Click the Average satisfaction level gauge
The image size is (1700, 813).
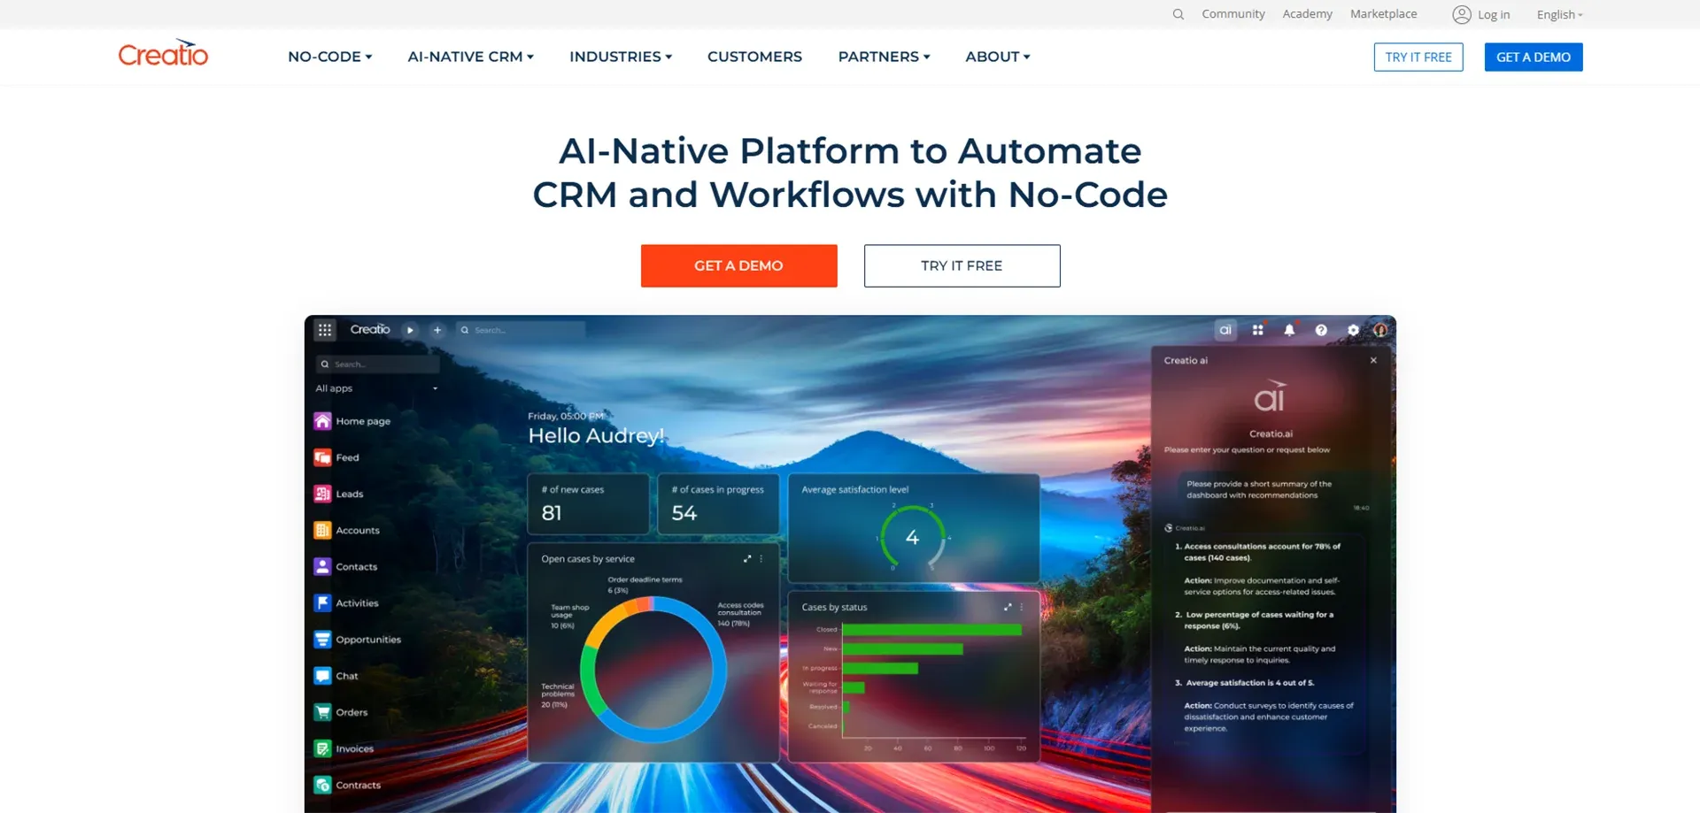[912, 536]
